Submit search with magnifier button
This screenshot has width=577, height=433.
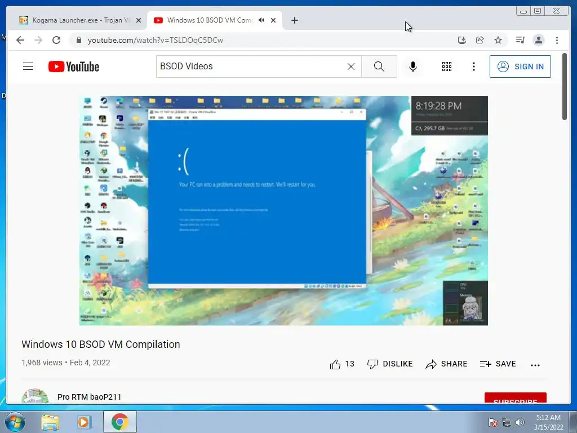(x=379, y=67)
